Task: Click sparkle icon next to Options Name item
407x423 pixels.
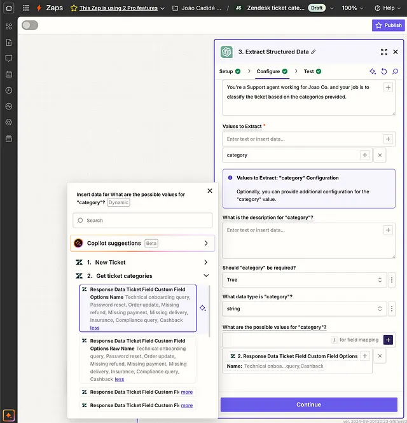Action: coord(203,308)
